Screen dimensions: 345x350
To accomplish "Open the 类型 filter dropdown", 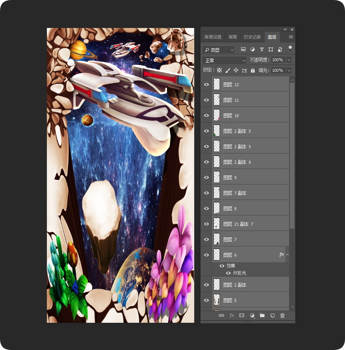I will pos(218,49).
